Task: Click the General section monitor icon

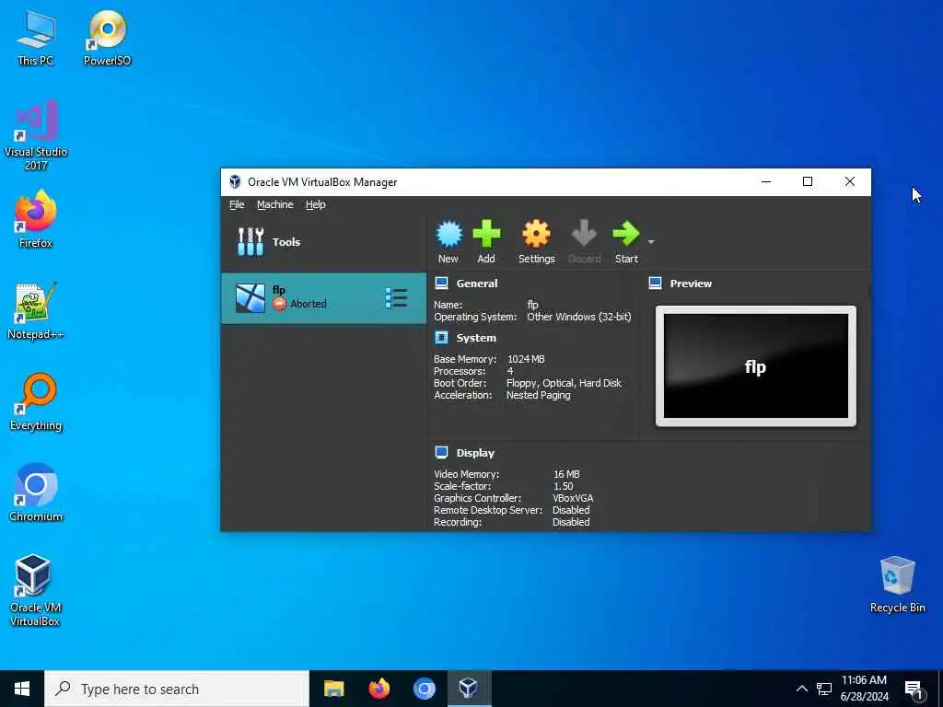Action: click(441, 284)
